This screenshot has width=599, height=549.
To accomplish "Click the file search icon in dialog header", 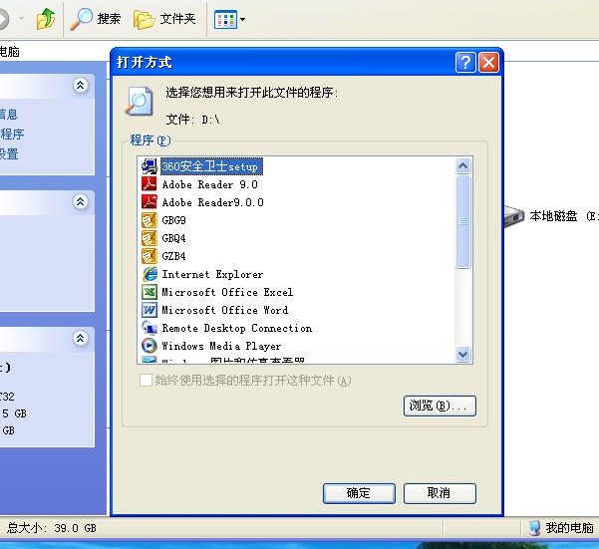I will tap(140, 101).
